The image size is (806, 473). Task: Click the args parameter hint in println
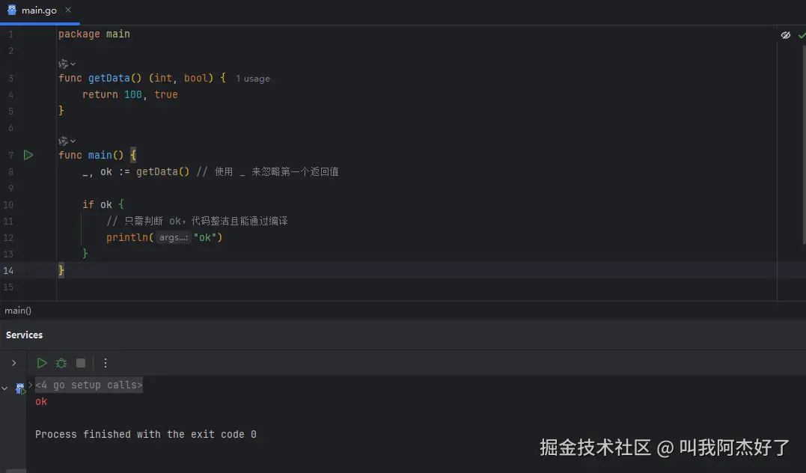point(174,237)
